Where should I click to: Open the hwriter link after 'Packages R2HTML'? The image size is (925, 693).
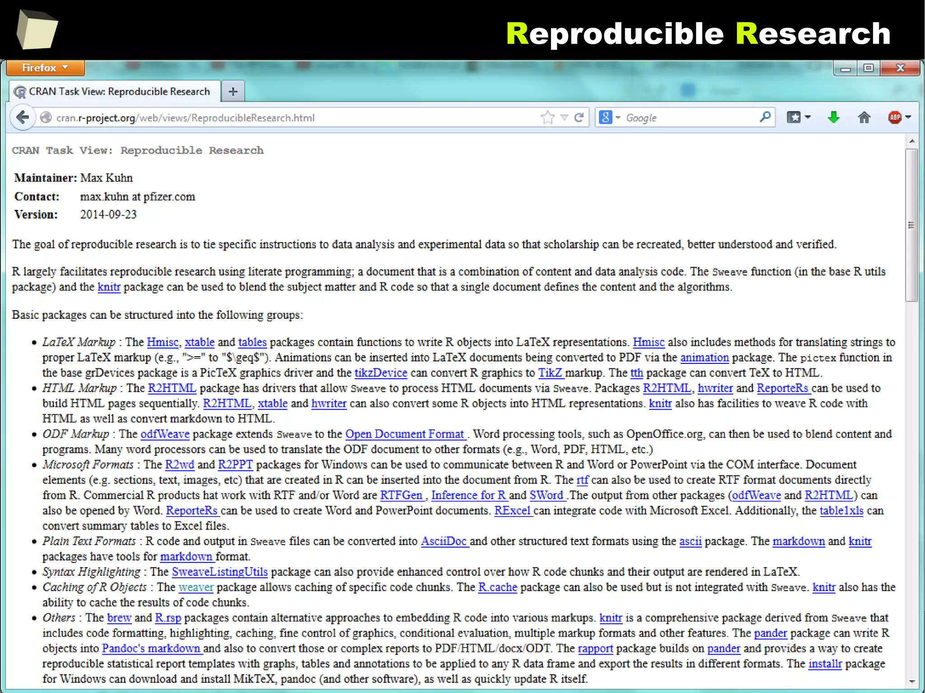click(x=715, y=388)
